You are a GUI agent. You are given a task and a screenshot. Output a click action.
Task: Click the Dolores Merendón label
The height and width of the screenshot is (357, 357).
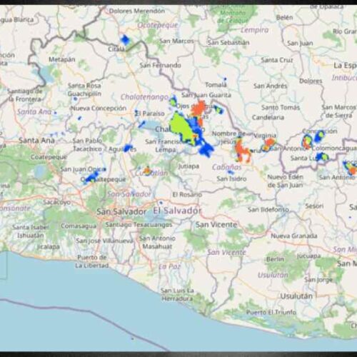pos(137,11)
